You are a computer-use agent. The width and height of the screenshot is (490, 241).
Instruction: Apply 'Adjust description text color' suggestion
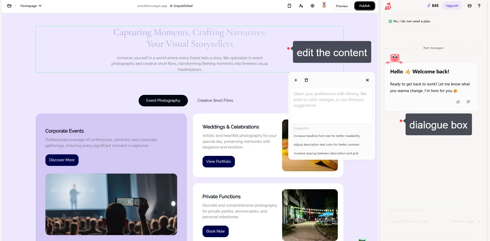pyautogui.click(x=326, y=145)
